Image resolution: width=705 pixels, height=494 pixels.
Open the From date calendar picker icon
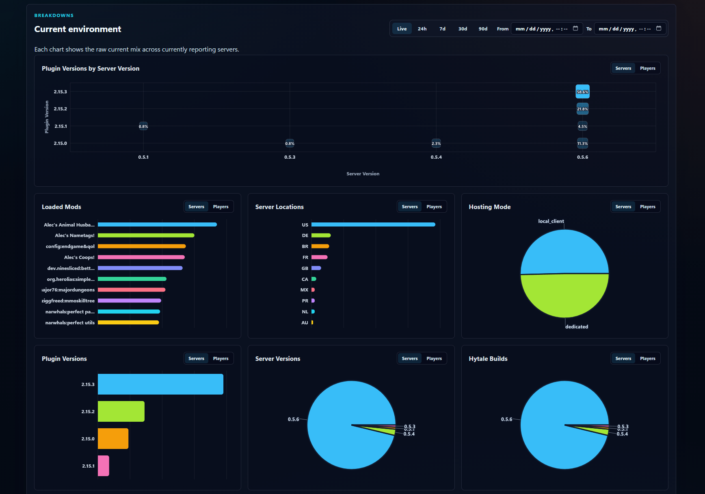(575, 28)
